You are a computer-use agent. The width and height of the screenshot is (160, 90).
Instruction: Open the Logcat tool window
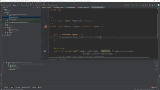(x=17, y=87)
